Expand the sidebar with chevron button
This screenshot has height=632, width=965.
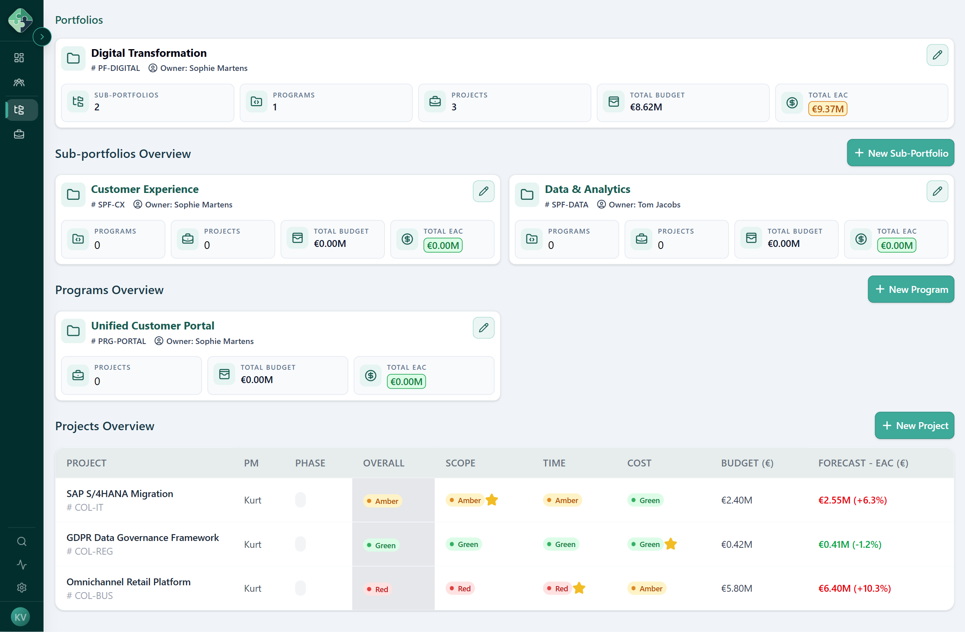tap(42, 37)
